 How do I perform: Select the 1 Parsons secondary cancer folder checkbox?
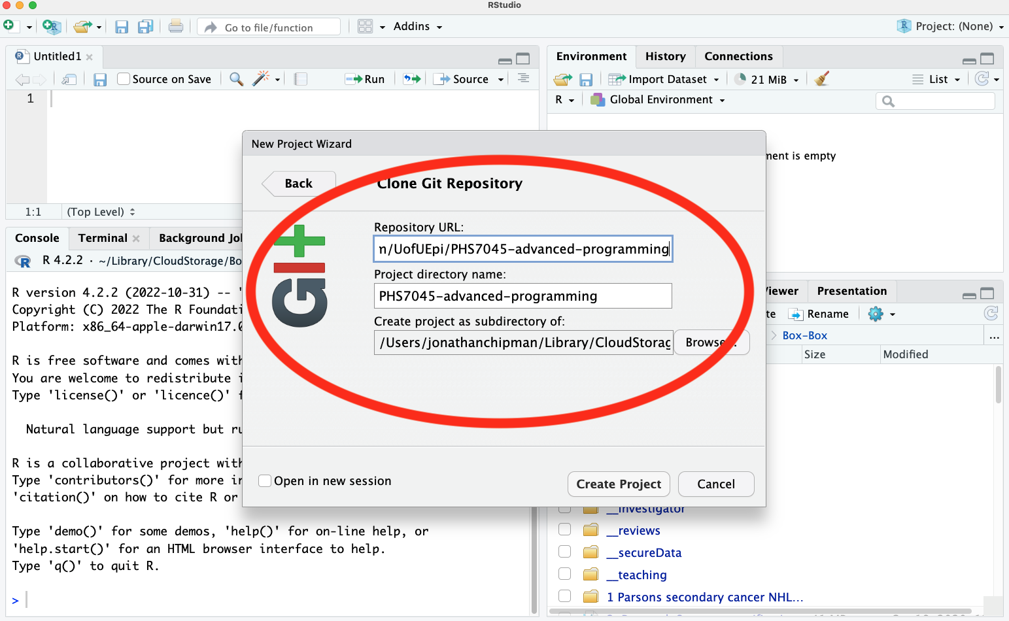click(x=565, y=596)
